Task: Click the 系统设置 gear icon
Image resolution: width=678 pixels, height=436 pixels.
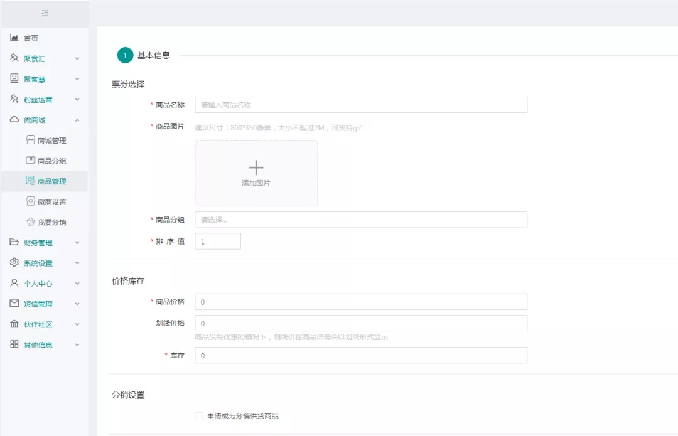Action: pos(14,262)
